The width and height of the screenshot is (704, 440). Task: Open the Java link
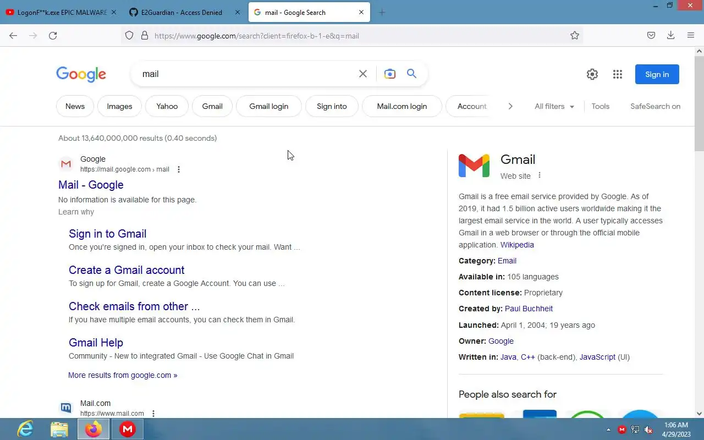click(508, 357)
